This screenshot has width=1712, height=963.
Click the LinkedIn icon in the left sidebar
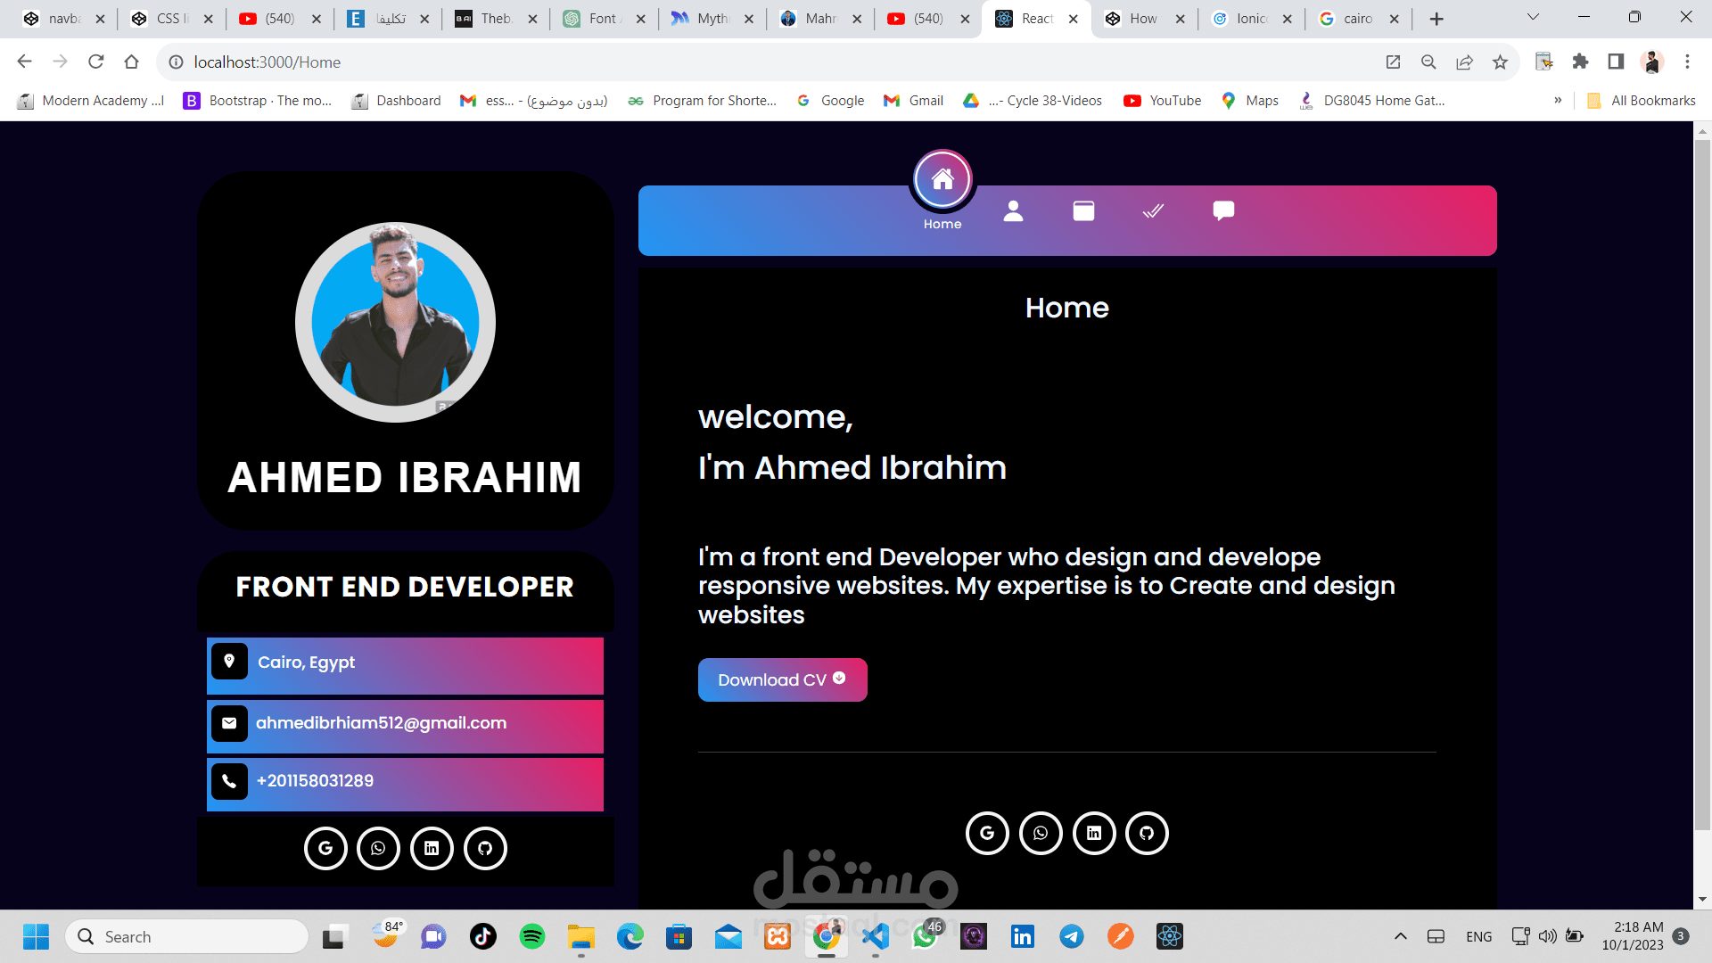432,848
